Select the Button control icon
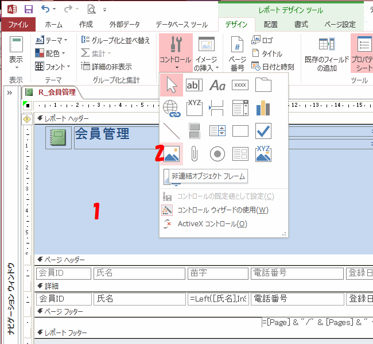 coord(240,85)
